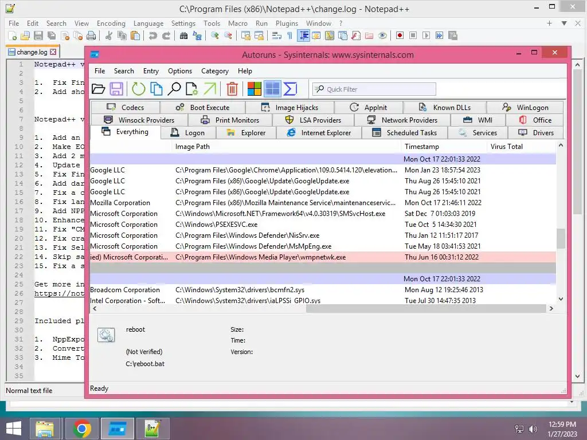The width and height of the screenshot is (587, 440).
Task: Click the Quick Filter search box
Action: [x=374, y=89]
